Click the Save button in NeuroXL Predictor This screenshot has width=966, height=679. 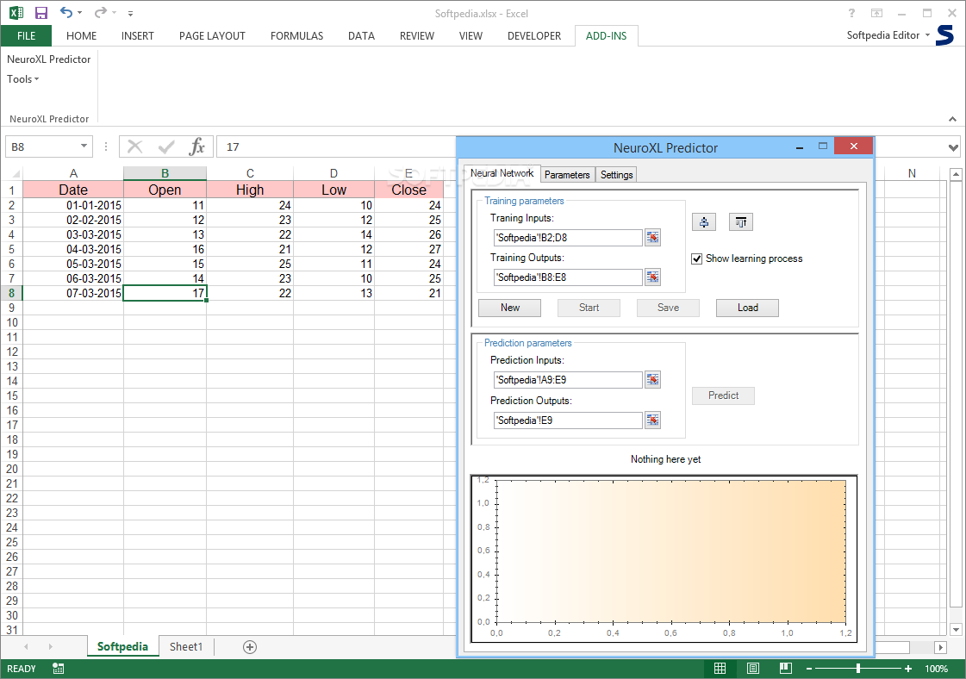point(668,308)
